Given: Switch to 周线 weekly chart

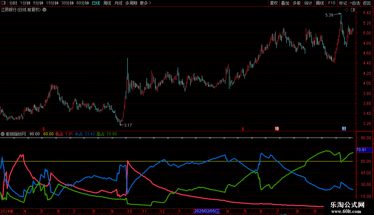Looking at the screenshot, I should 107,3.
